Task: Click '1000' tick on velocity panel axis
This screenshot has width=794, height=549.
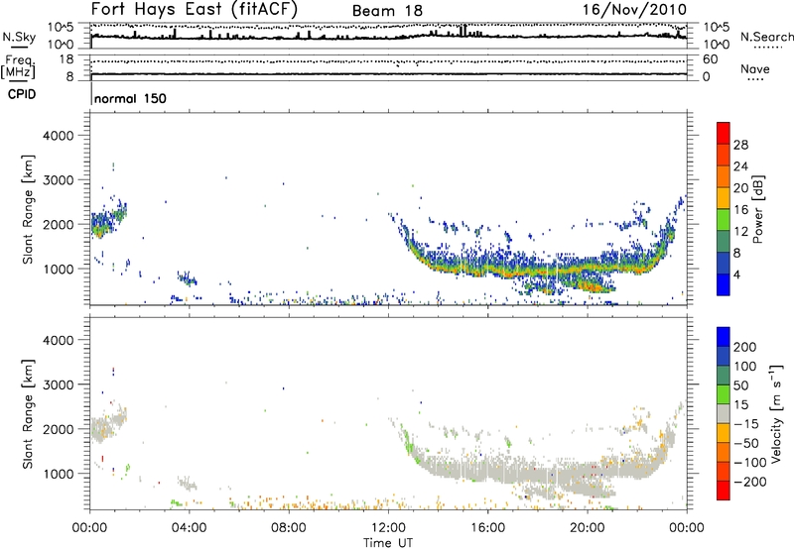Action: [58, 474]
